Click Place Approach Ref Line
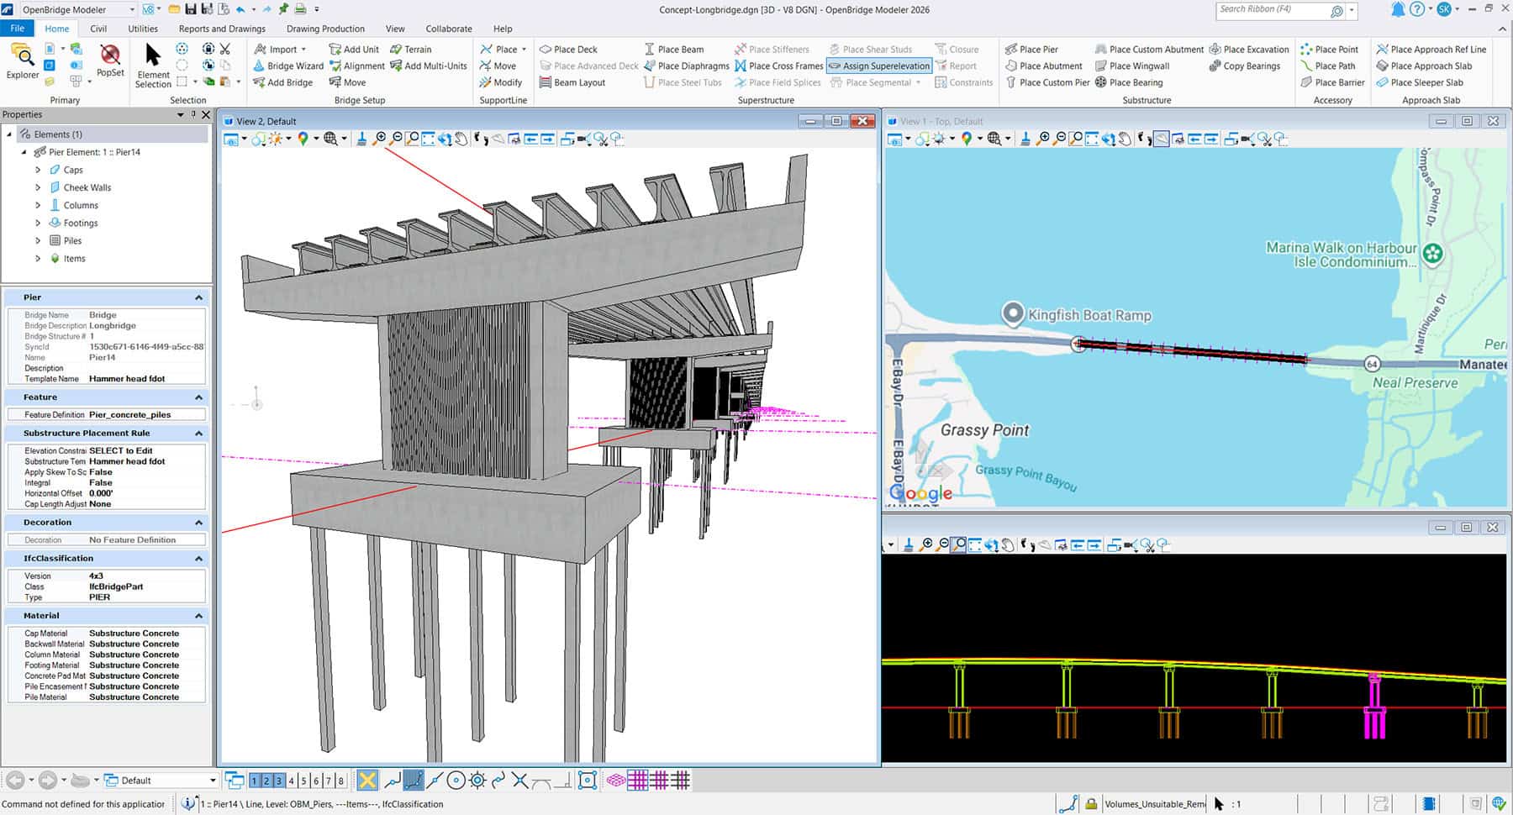 tap(1431, 49)
